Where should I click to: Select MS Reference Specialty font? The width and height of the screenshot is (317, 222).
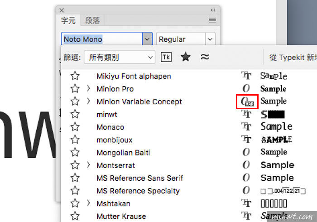coord(138,191)
